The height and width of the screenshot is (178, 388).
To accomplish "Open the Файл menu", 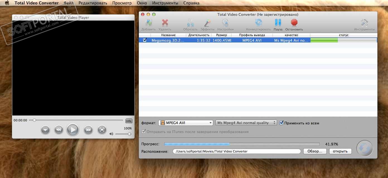I will pyautogui.click(x=69, y=3).
